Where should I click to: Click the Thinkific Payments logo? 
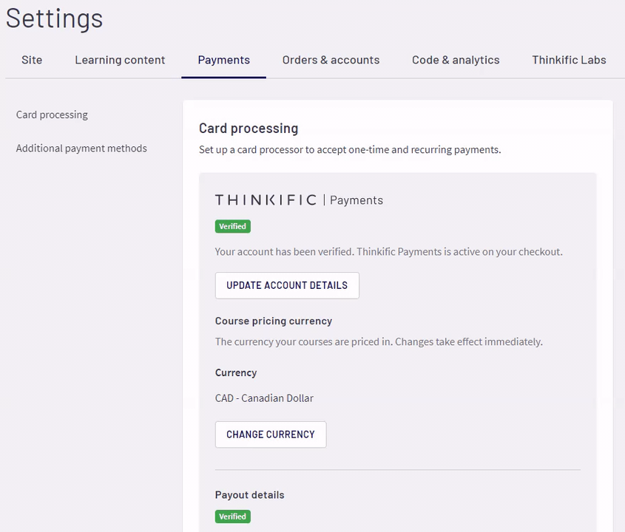point(299,200)
